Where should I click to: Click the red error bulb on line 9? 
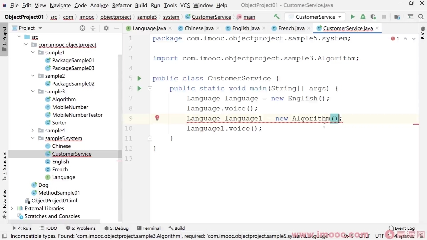coord(157,117)
